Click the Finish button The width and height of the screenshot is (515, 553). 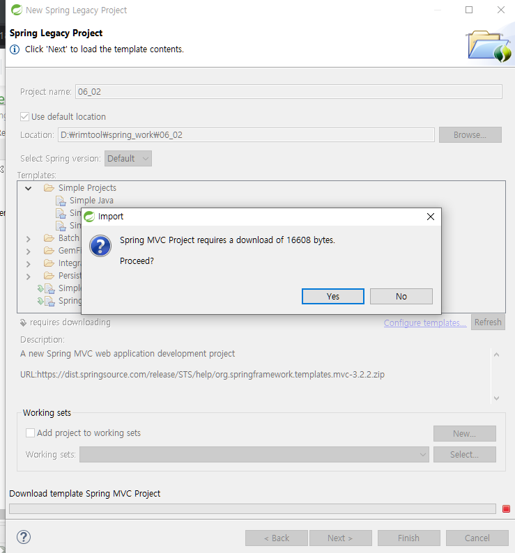tap(409, 538)
